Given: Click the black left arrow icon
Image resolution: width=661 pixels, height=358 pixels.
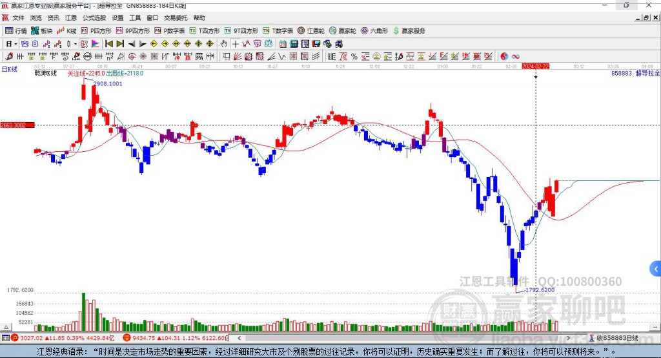Looking at the screenshot, I should click(x=132, y=44).
